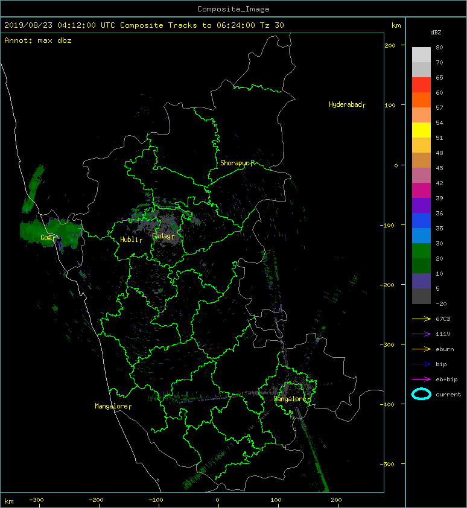Click the magenta eb+bip arrow legend icon
The height and width of the screenshot is (508, 467).
(421, 379)
